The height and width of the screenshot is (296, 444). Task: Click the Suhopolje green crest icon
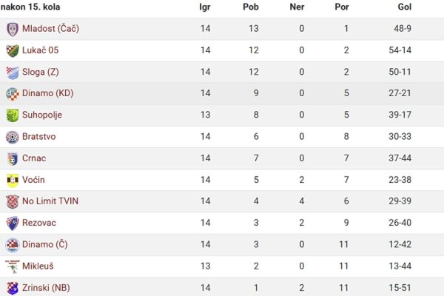13,115
